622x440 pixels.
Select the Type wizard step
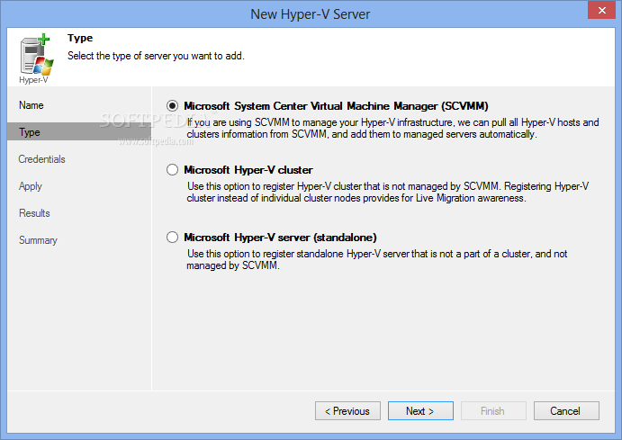pyautogui.click(x=79, y=132)
